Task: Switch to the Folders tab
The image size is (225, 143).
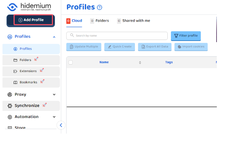Action: tap(99, 21)
